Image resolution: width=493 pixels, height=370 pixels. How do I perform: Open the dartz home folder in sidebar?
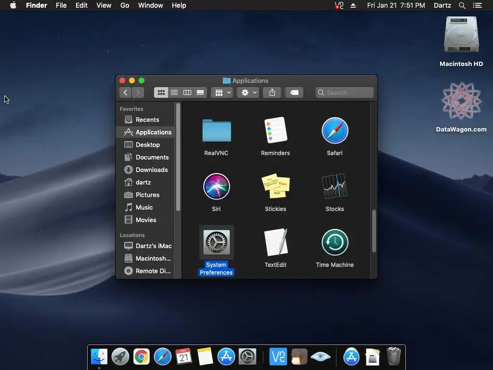point(145,182)
